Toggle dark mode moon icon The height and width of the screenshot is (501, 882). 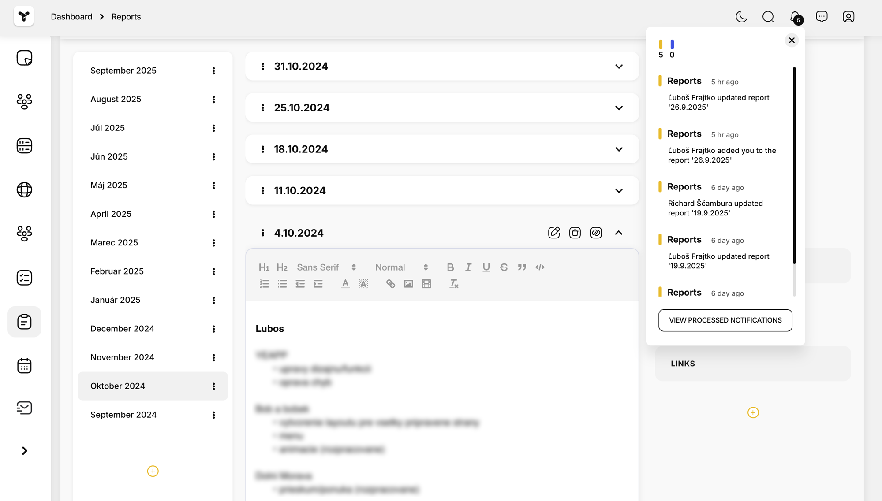(x=741, y=17)
